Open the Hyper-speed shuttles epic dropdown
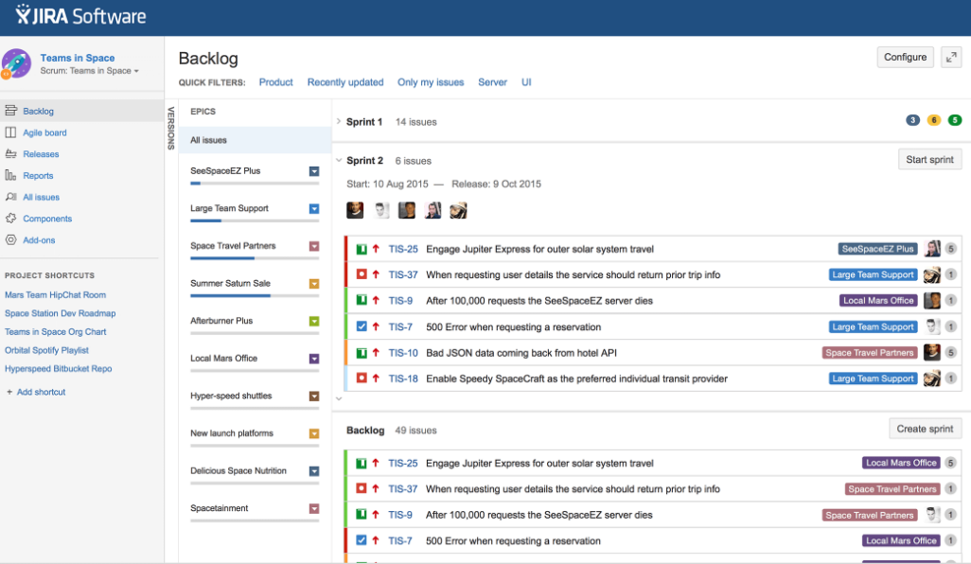The height and width of the screenshot is (564, 971). pos(314,397)
